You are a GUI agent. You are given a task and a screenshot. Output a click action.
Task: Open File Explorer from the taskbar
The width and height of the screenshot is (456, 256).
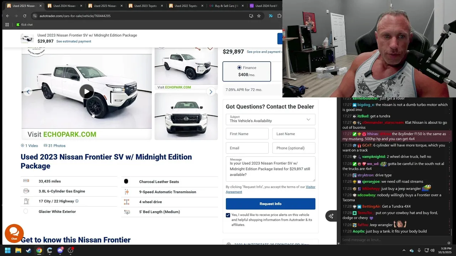[x=18, y=250]
